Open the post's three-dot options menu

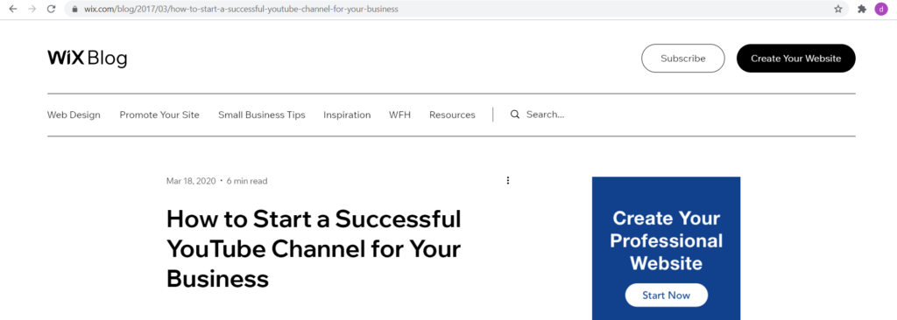pos(507,181)
